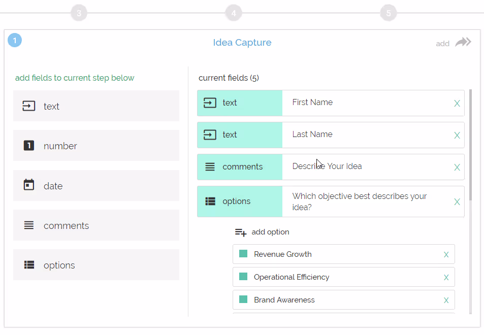Viewport: 484px width, 335px height.
Task: Navigate to step 4
Action: (x=233, y=12)
